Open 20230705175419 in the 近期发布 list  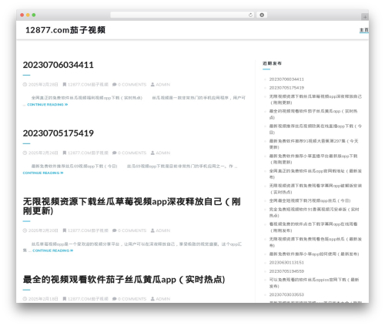pyautogui.click(x=286, y=88)
